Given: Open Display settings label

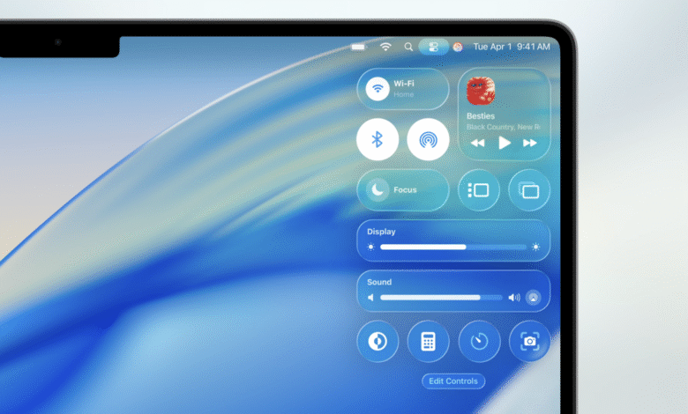Looking at the screenshot, I should (x=381, y=232).
